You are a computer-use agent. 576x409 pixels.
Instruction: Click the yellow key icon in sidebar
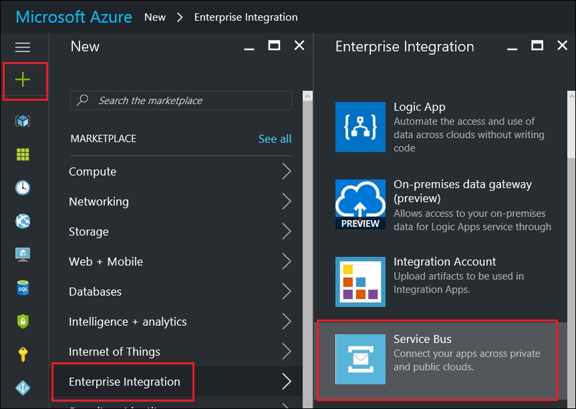coord(23,354)
